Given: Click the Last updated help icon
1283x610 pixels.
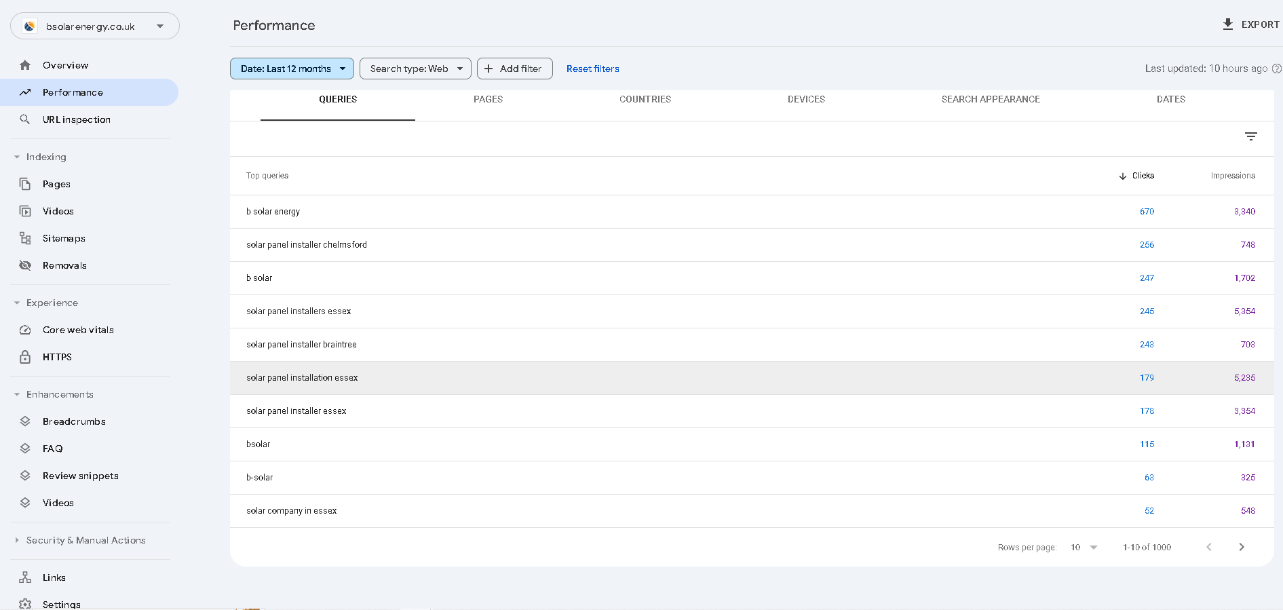Looking at the screenshot, I should pos(1276,69).
